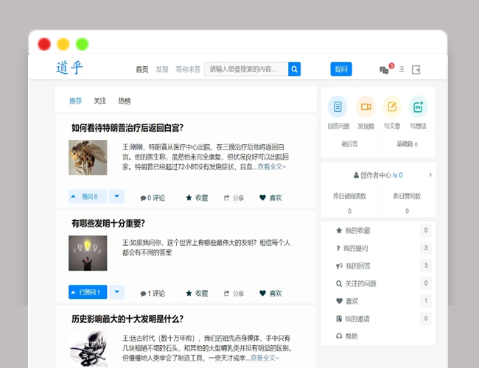Go to 首页 in navigation
The height and width of the screenshot is (368, 479).
pos(142,70)
